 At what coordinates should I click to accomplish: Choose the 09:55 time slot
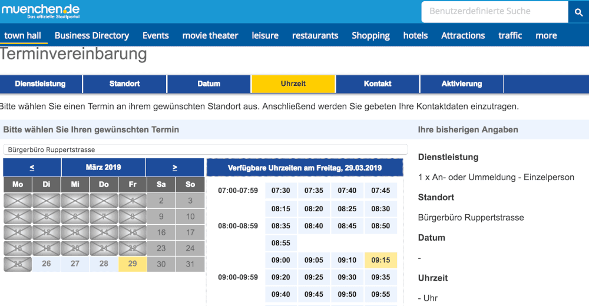coord(381,294)
